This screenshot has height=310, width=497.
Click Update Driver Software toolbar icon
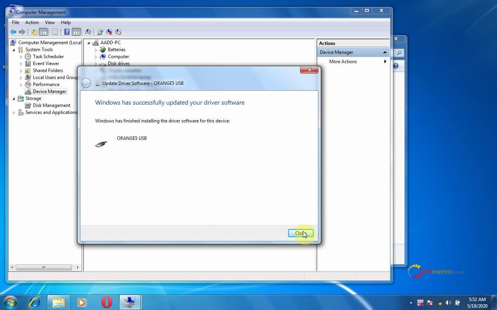(x=100, y=32)
